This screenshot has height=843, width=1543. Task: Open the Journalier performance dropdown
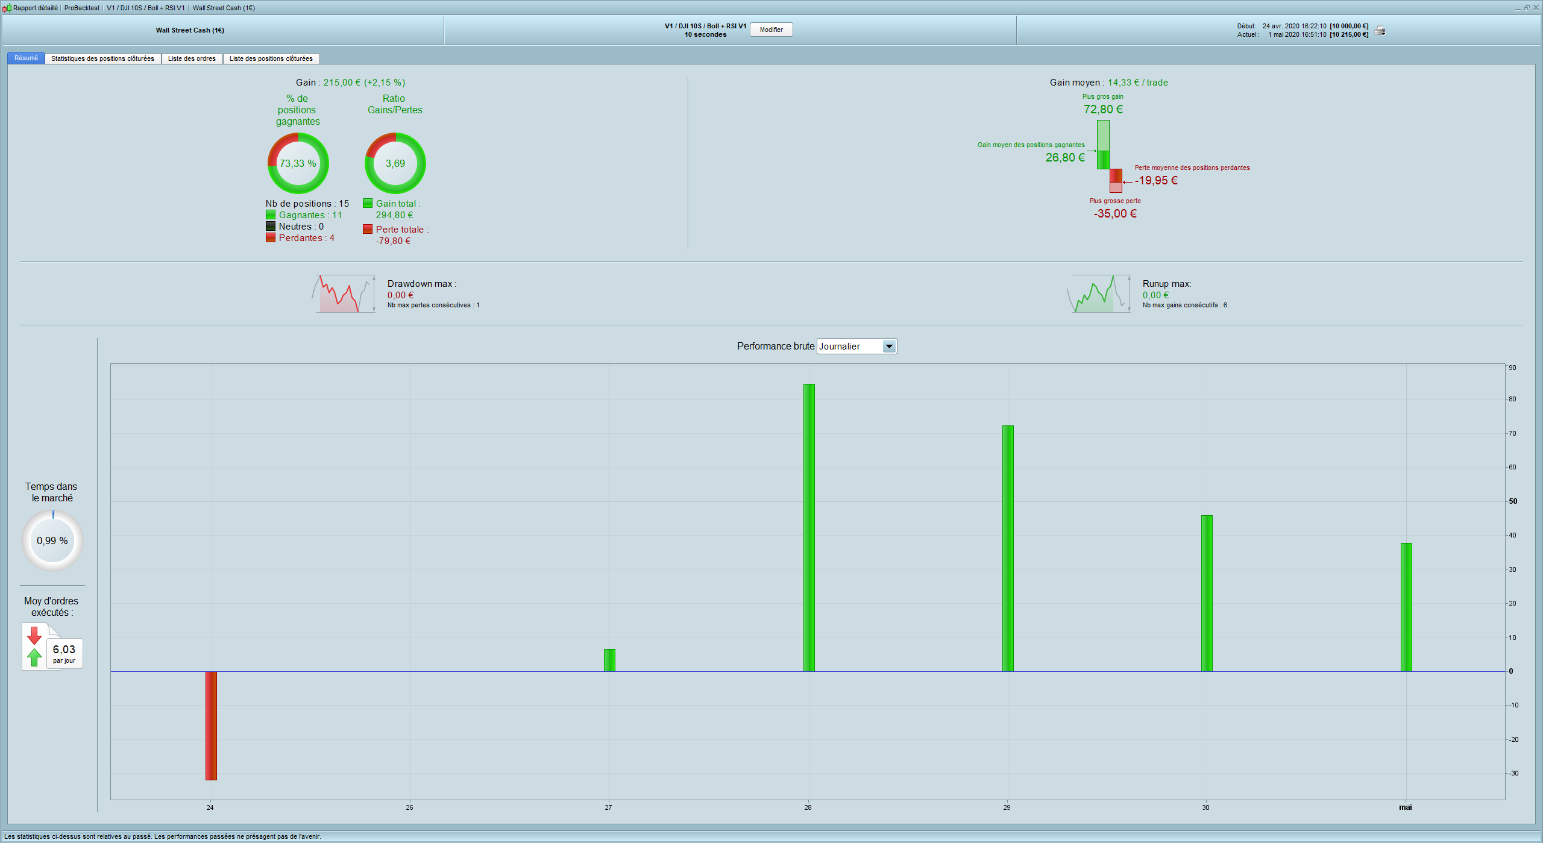click(849, 346)
